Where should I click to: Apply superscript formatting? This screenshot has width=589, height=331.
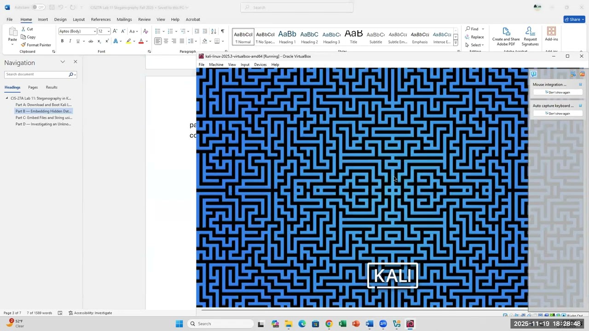coord(107,41)
